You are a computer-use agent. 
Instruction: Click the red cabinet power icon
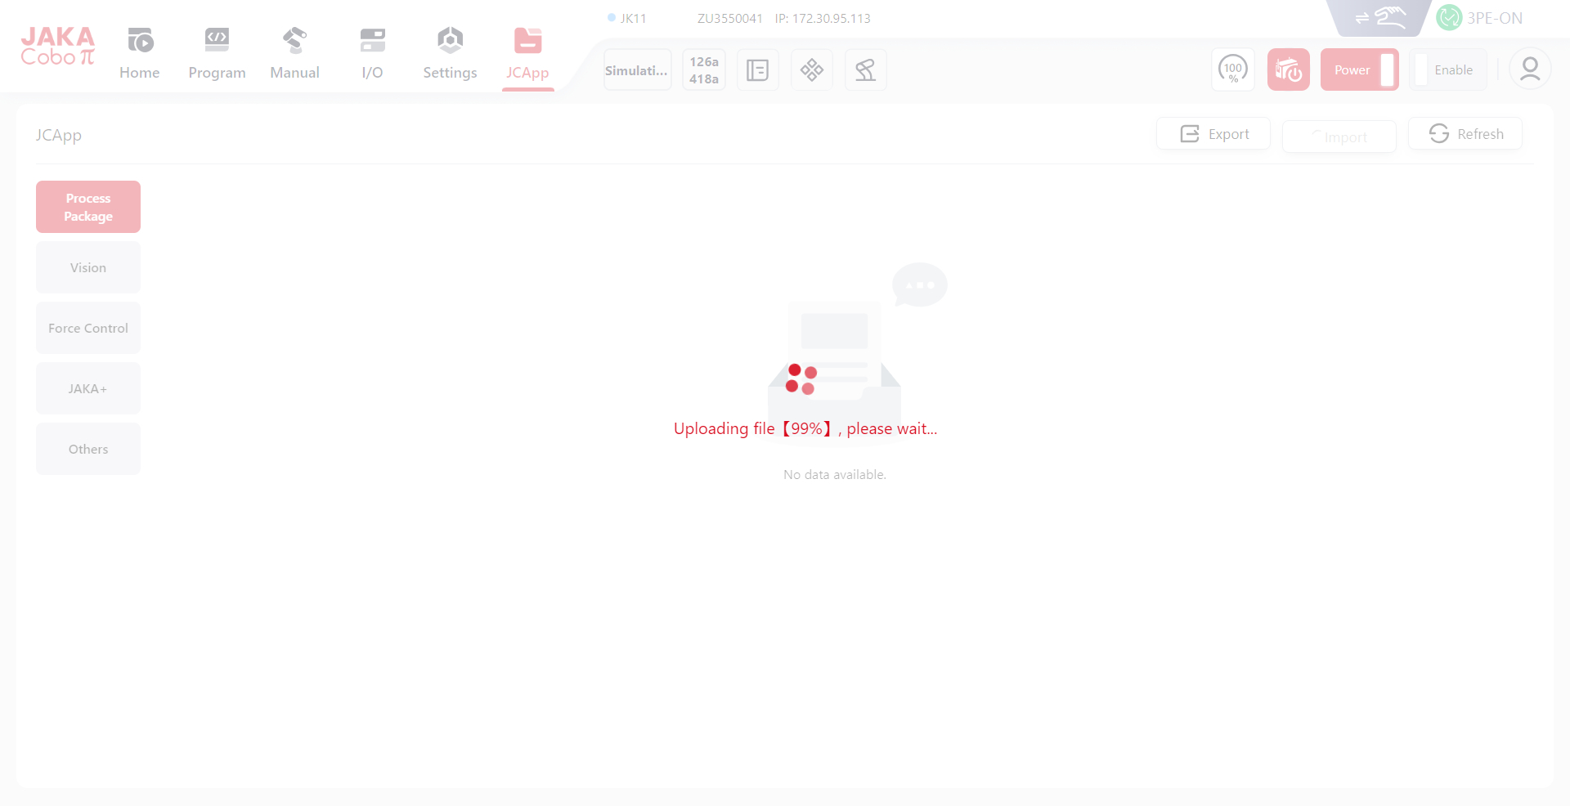coord(1288,70)
